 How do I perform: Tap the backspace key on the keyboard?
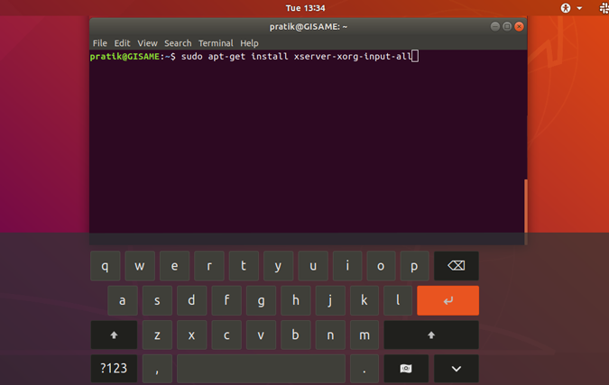[457, 266]
